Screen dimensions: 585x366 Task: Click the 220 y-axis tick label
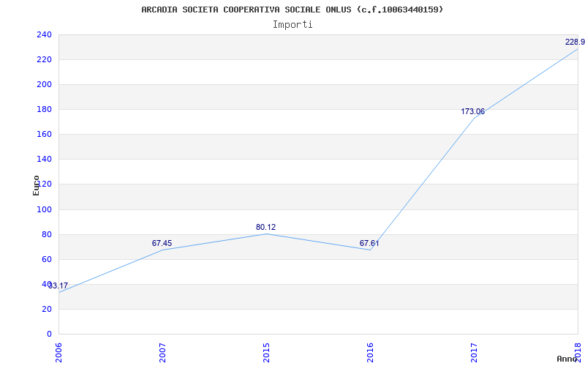44,60
